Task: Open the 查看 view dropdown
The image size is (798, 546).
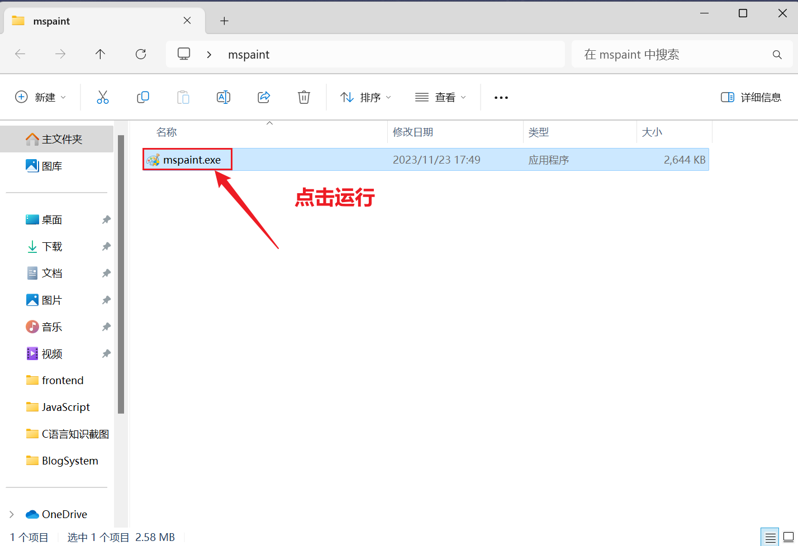Action: pos(441,97)
